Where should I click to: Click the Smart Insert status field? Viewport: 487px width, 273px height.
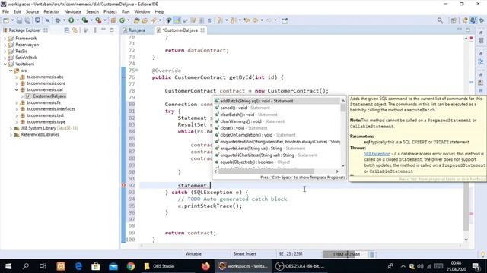[x=245, y=254]
